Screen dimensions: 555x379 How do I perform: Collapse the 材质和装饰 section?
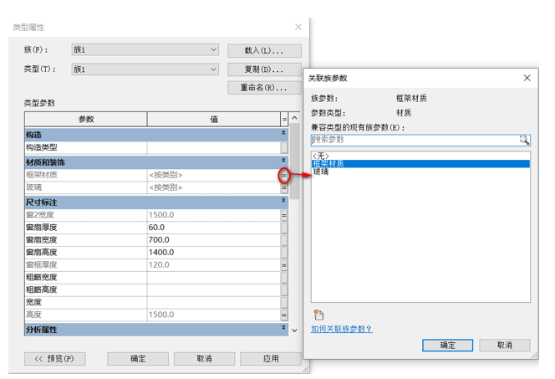click(283, 161)
